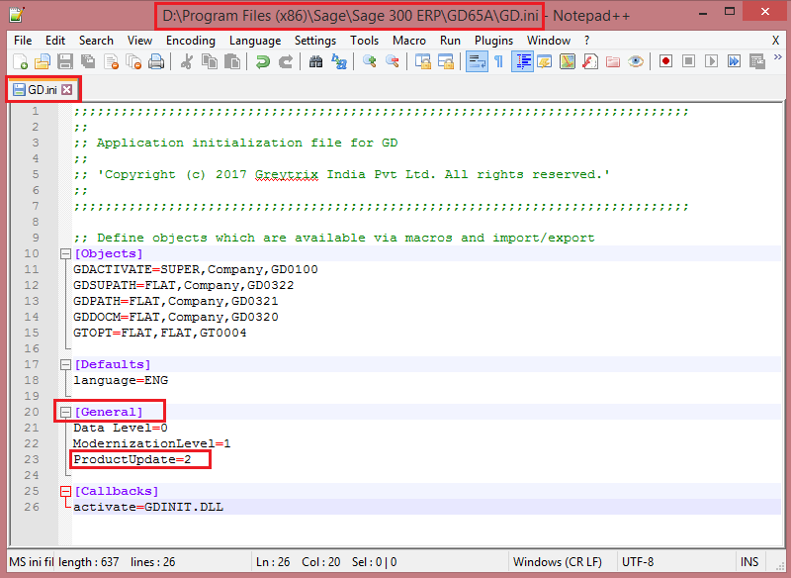791x578 pixels.
Task: Toggle Word wrap toolbar button
Action: (x=477, y=61)
